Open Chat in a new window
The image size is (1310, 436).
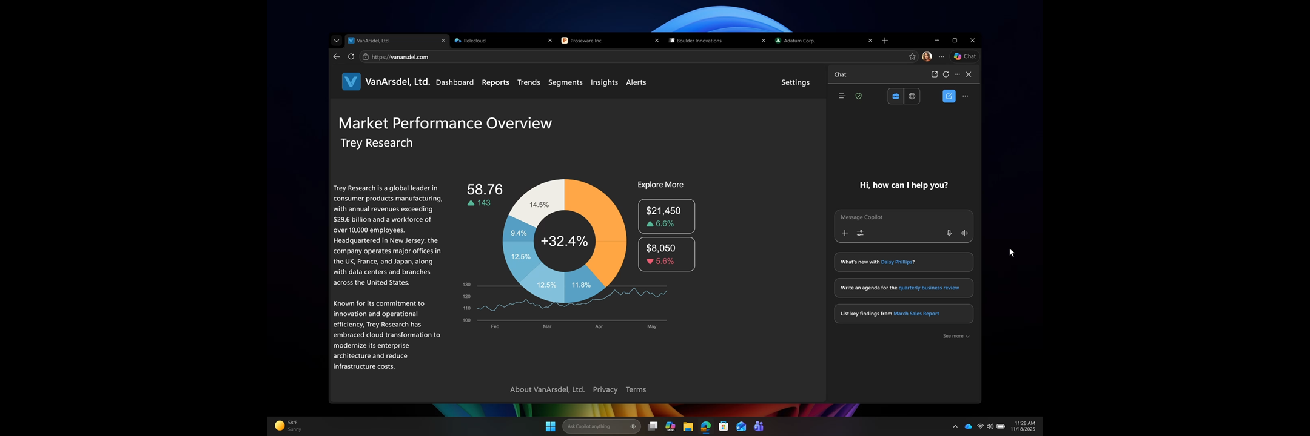(x=935, y=74)
